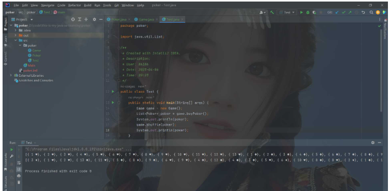Viewport: 390px width, 191px height.
Task: Open the Git menu
Action: tap(117, 5)
